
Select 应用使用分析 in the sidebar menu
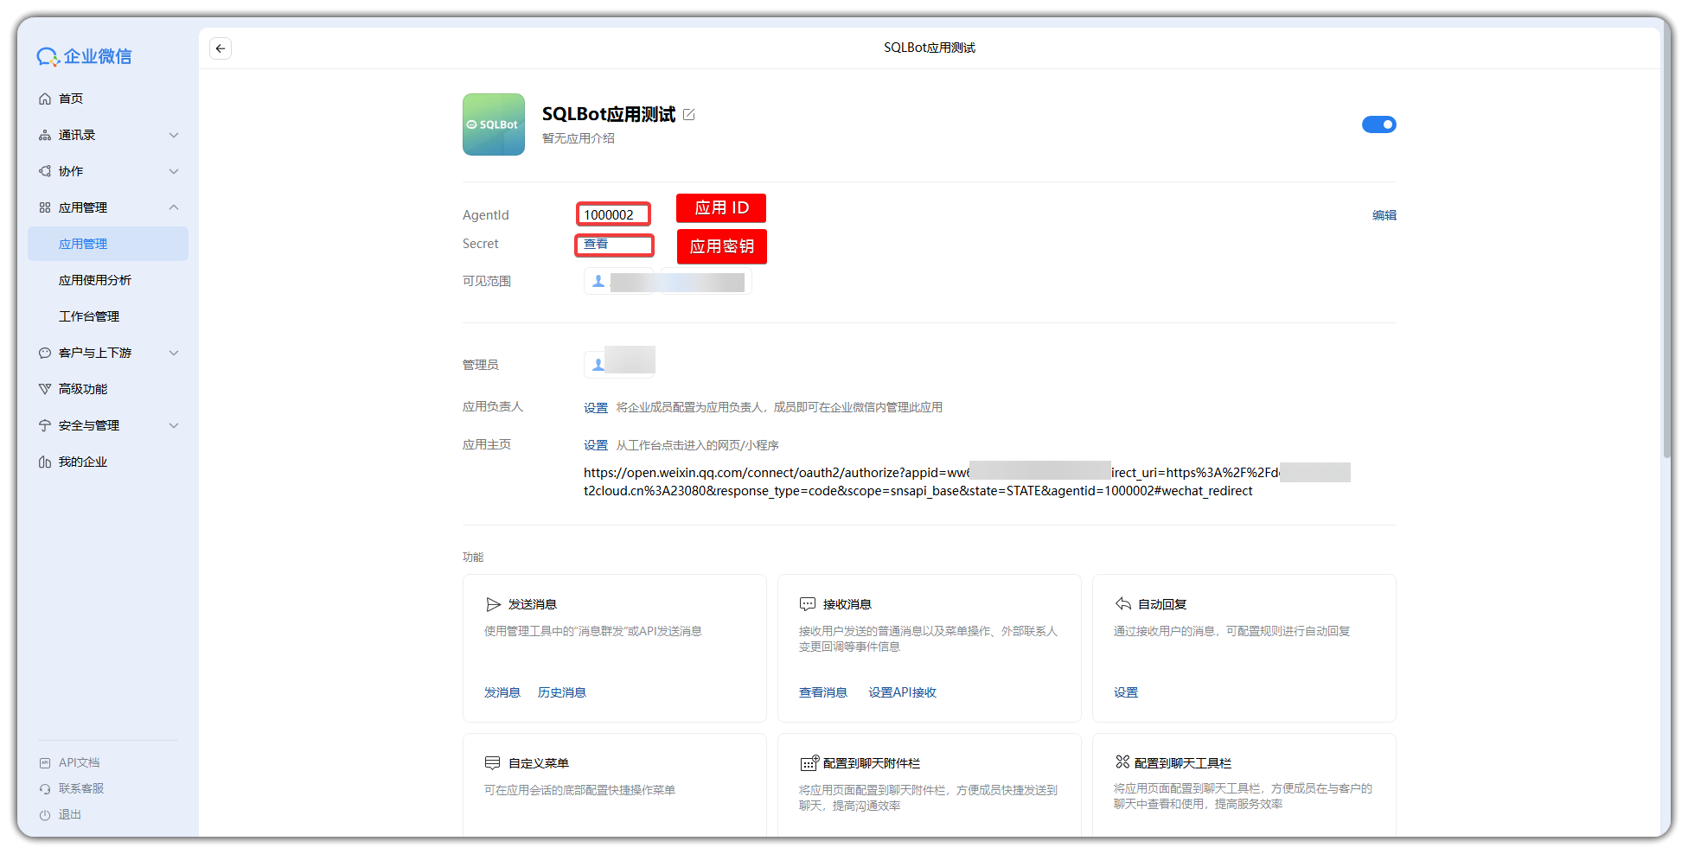[95, 279]
